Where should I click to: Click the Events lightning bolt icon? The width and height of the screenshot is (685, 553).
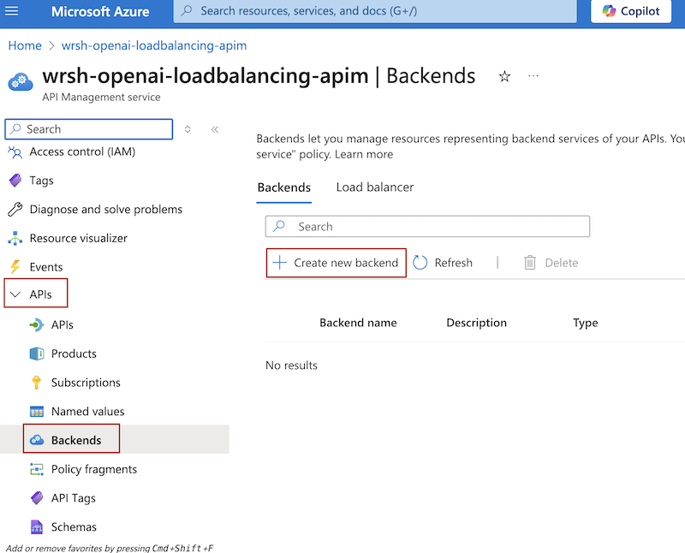pos(15,266)
